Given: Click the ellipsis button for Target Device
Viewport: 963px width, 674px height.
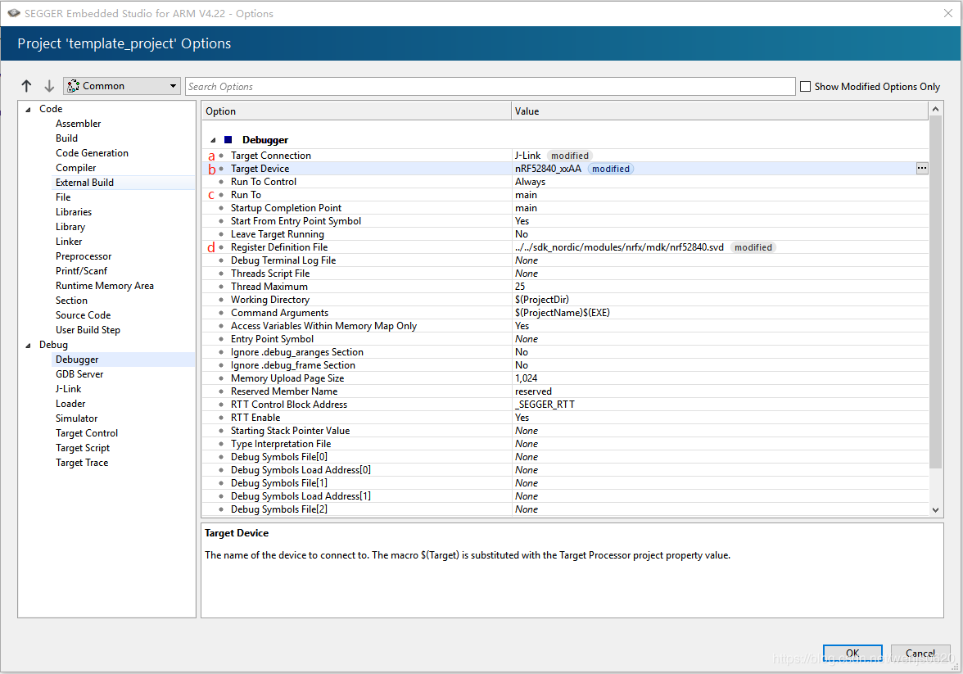Looking at the screenshot, I should pyautogui.click(x=922, y=168).
